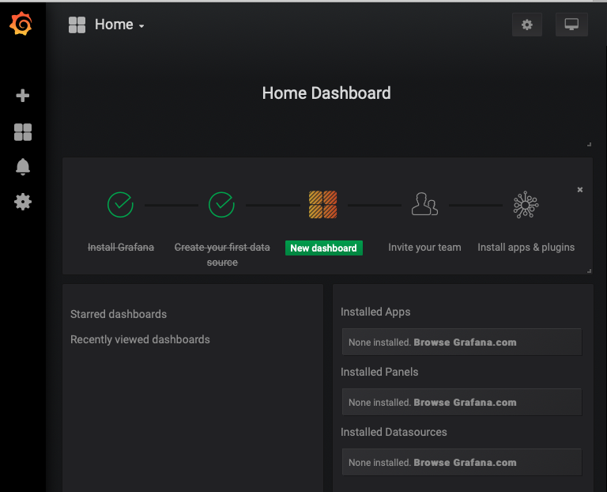Click Browse Grafana.com under Installed Datasources
607x492 pixels.
(x=465, y=463)
